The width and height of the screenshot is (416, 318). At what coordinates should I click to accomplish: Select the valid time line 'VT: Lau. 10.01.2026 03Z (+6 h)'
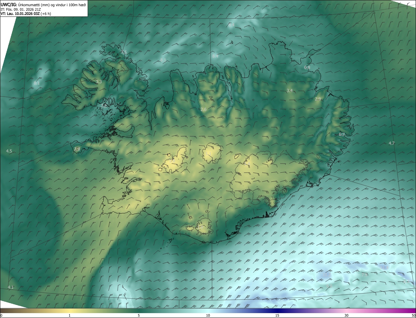pos(26,14)
